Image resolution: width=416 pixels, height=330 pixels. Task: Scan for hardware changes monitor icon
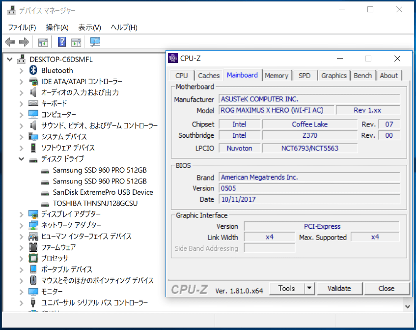tap(95, 42)
